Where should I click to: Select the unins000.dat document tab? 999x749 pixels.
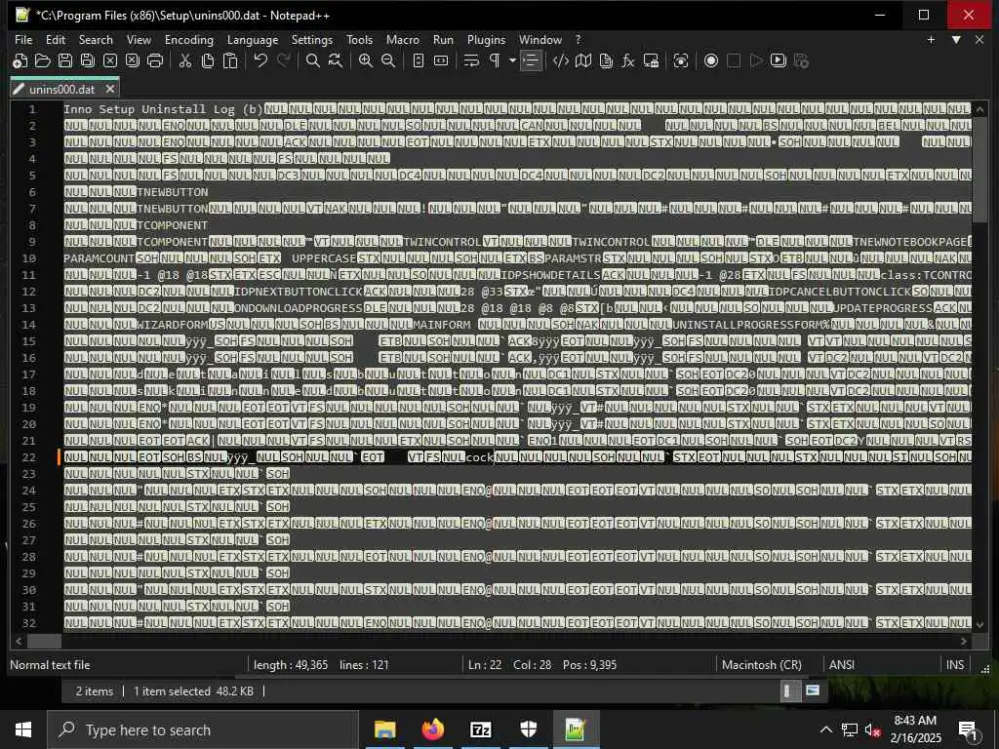(x=62, y=89)
